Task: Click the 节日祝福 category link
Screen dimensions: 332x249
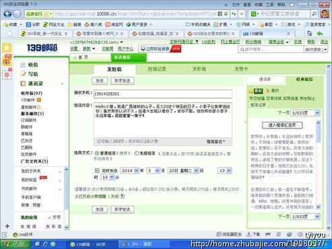Action: pos(257,98)
